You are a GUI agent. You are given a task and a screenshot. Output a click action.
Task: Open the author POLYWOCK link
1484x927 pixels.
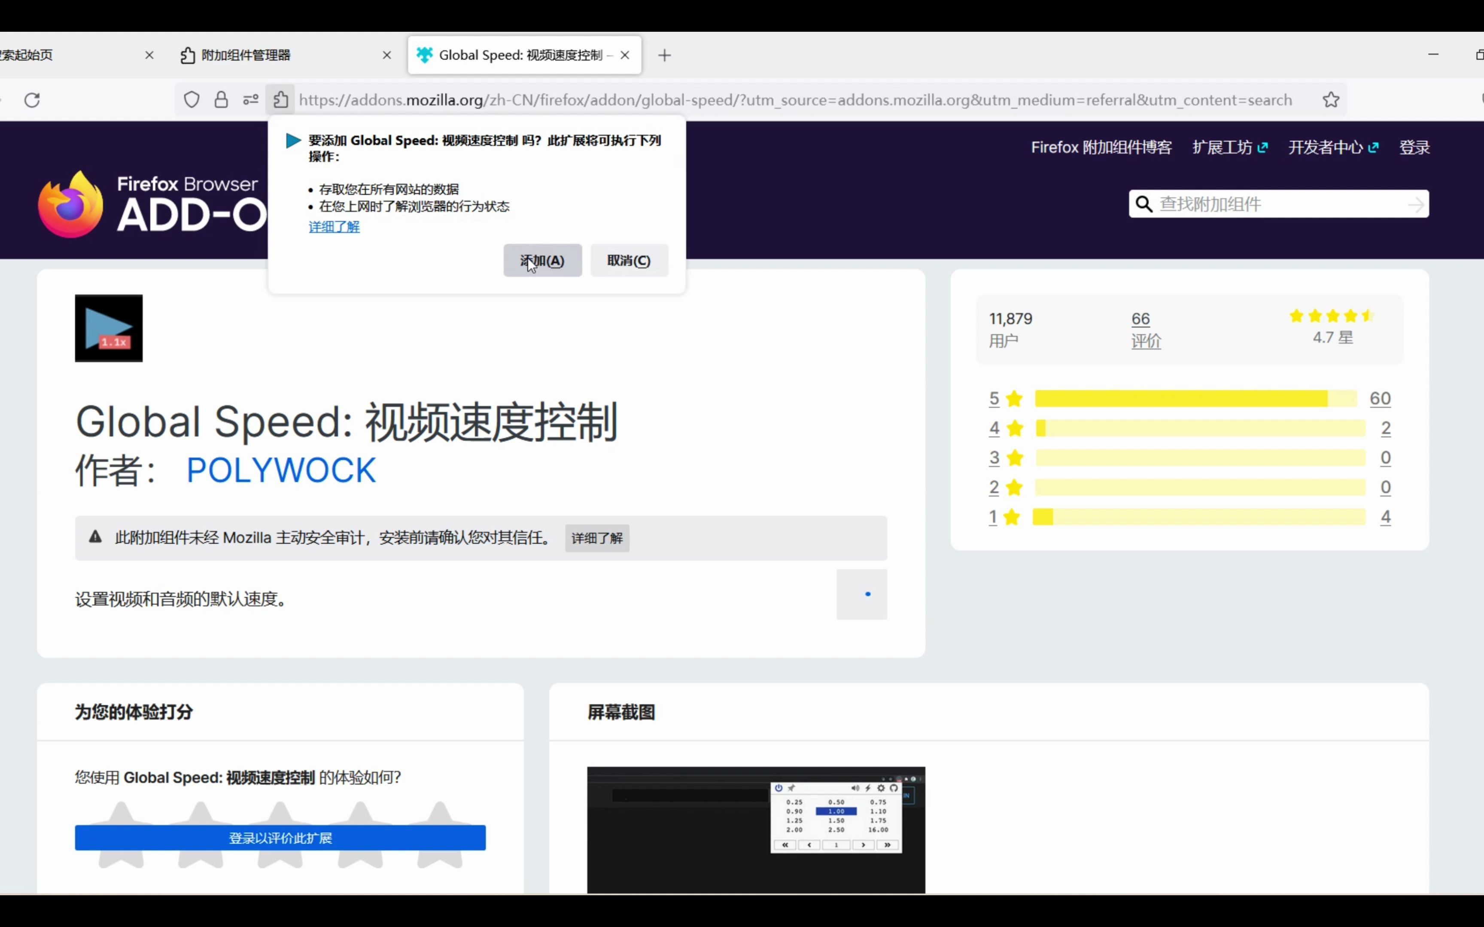pyautogui.click(x=281, y=470)
